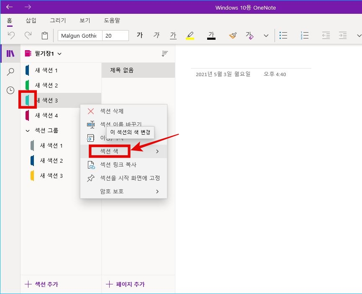This screenshot has height=294, width=362.
Task: Open the 제목 없음 page
Action: pyautogui.click(x=138, y=70)
